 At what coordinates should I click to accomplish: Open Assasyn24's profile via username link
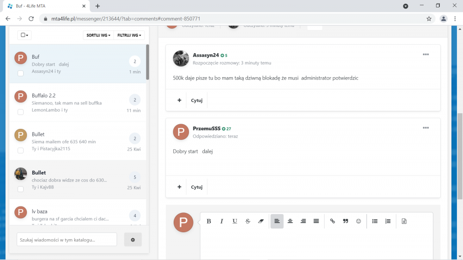(206, 55)
